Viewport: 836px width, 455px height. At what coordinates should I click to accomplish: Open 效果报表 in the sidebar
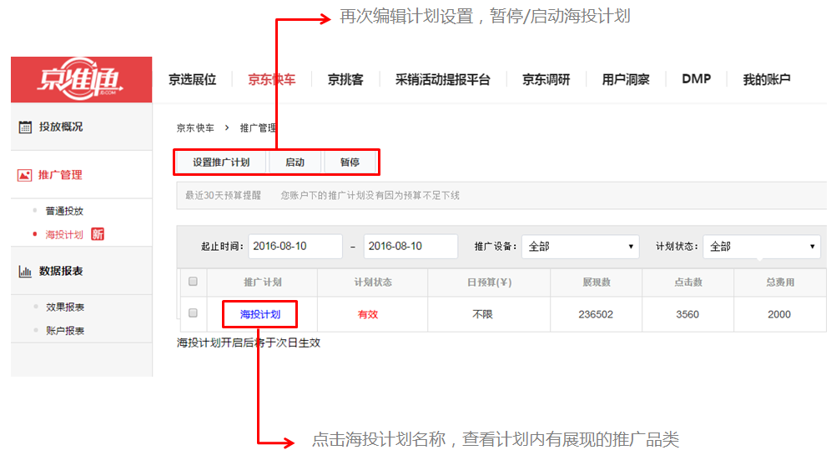[65, 307]
